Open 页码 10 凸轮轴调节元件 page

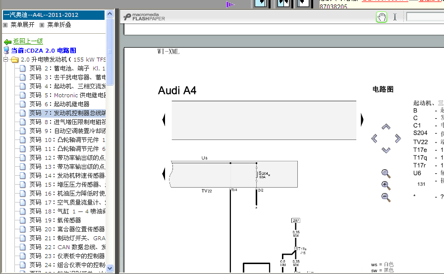(67, 140)
